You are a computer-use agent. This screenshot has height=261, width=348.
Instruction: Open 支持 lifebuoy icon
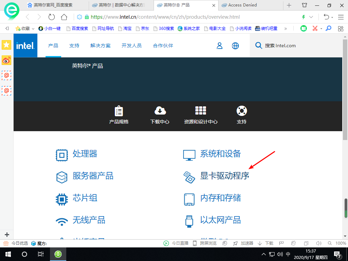click(242, 111)
